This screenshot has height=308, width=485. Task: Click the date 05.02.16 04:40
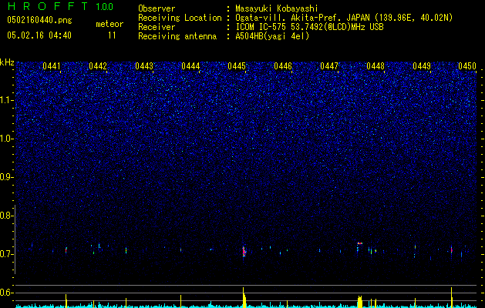[39, 35]
